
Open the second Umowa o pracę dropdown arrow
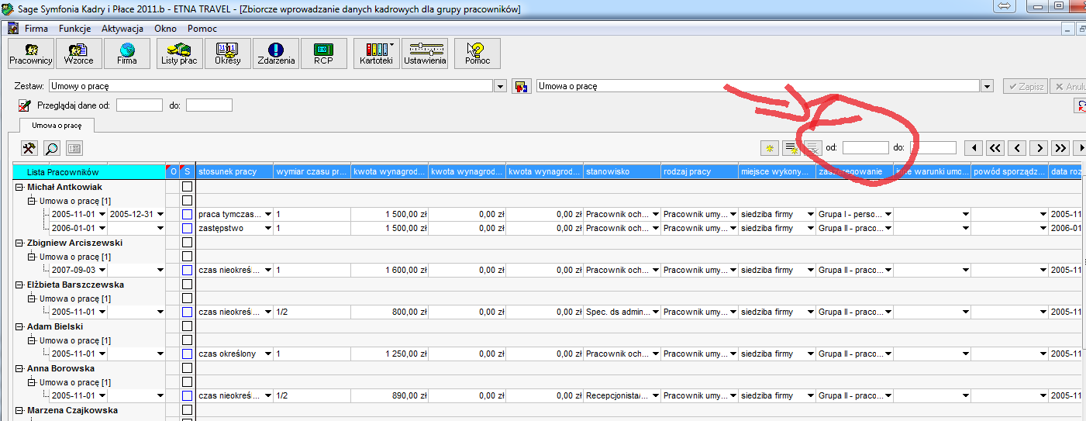coord(987,86)
